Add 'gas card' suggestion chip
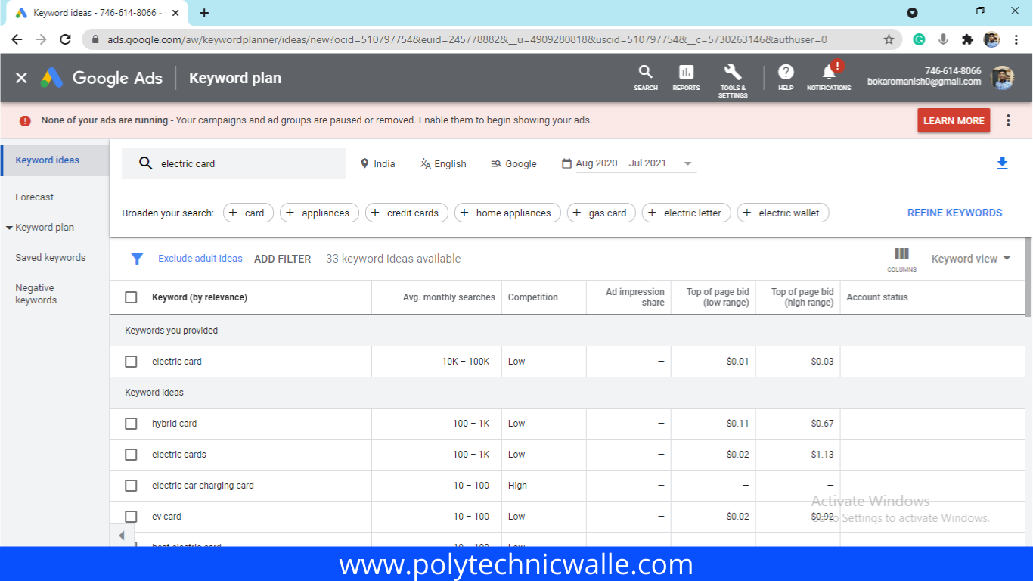This screenshot has height=581, width=1033. (x=601, y=213)
